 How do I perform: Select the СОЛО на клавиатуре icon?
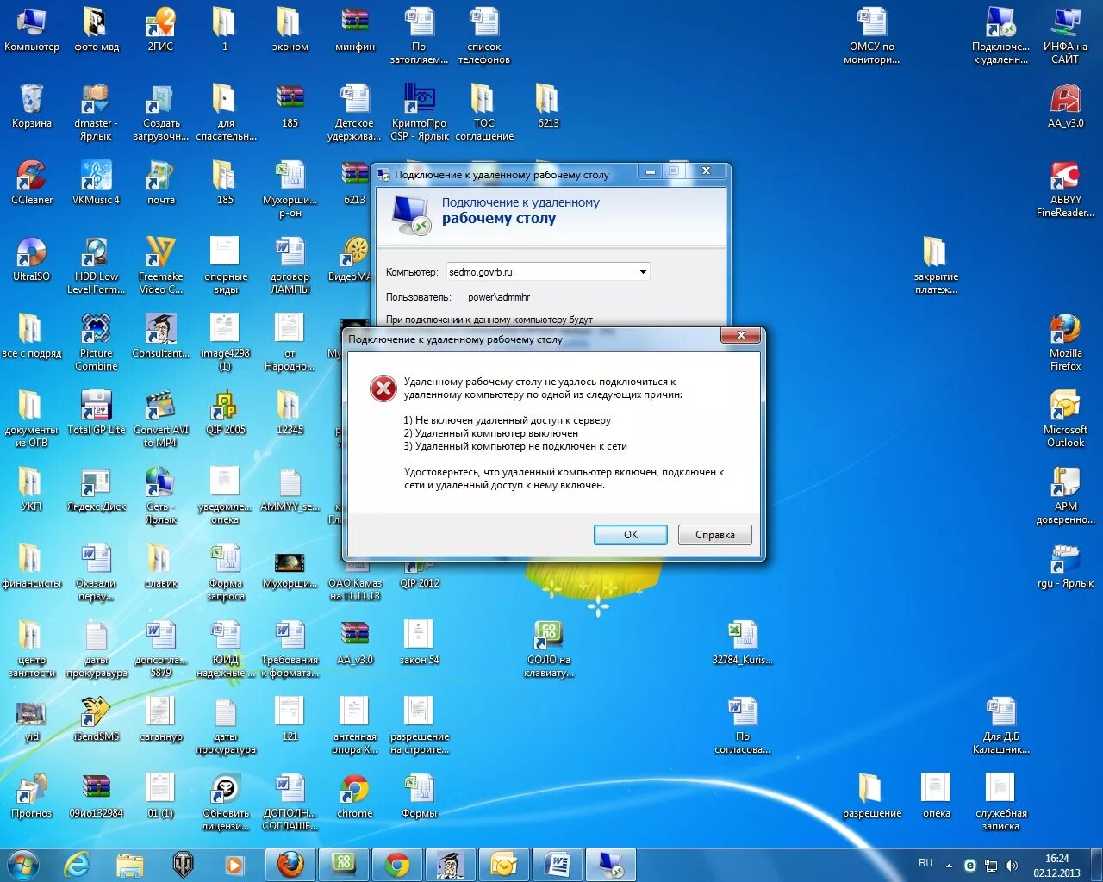tap(548, 649)
